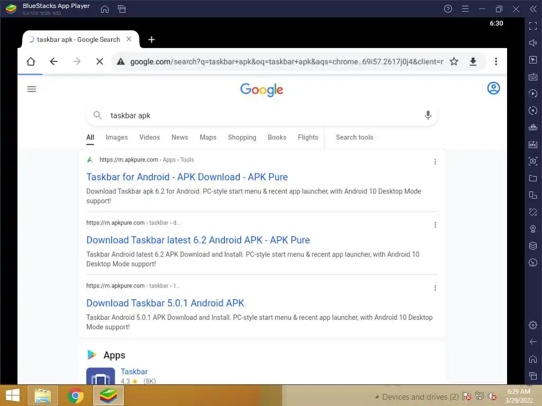
Task: Open Google Chrome from Windows taskbar
Action: [x=75, y=395]
